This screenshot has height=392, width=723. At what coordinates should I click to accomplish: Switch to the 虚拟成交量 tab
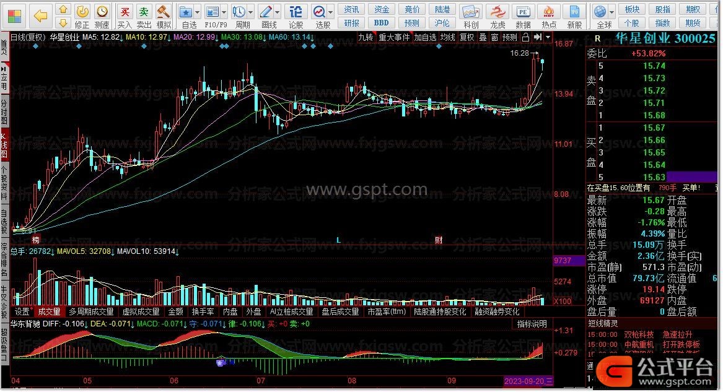click(x=141, y=312)
